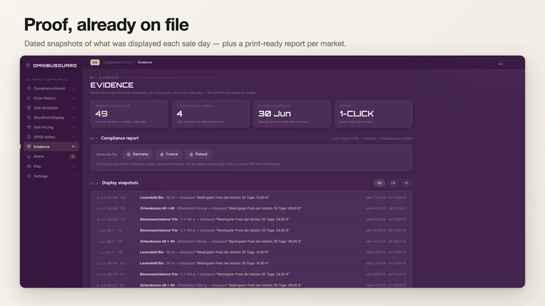Image resolution: width=545 pixels, height=306 pixels.
Task: Click the Report card showing 1-CLICK
Action: coord(373,114)
